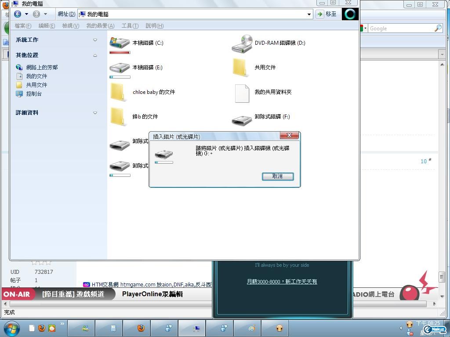
Task: Click 取消 button in the dialog
Action: click(278, 176)
